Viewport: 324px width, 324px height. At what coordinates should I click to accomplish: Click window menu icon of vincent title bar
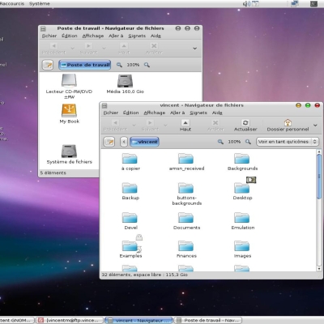[x=104, y=105]
